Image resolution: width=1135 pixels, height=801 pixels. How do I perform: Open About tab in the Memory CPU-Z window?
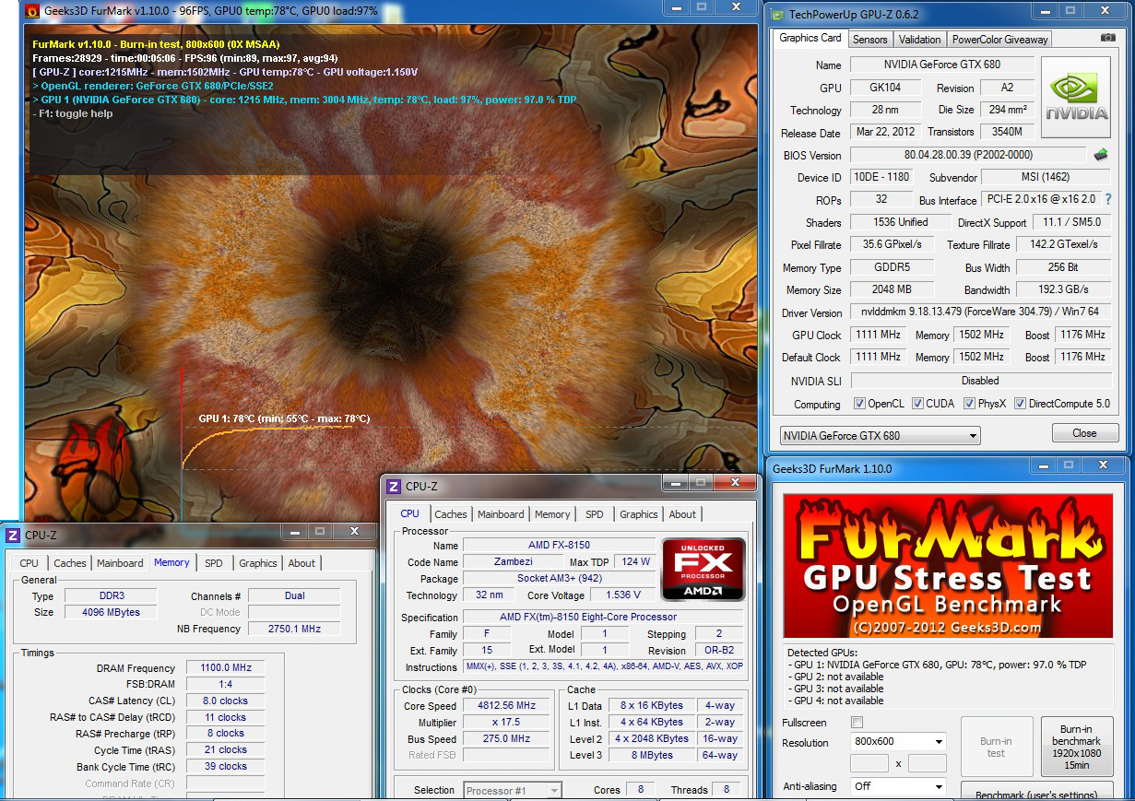click(301, 563)
